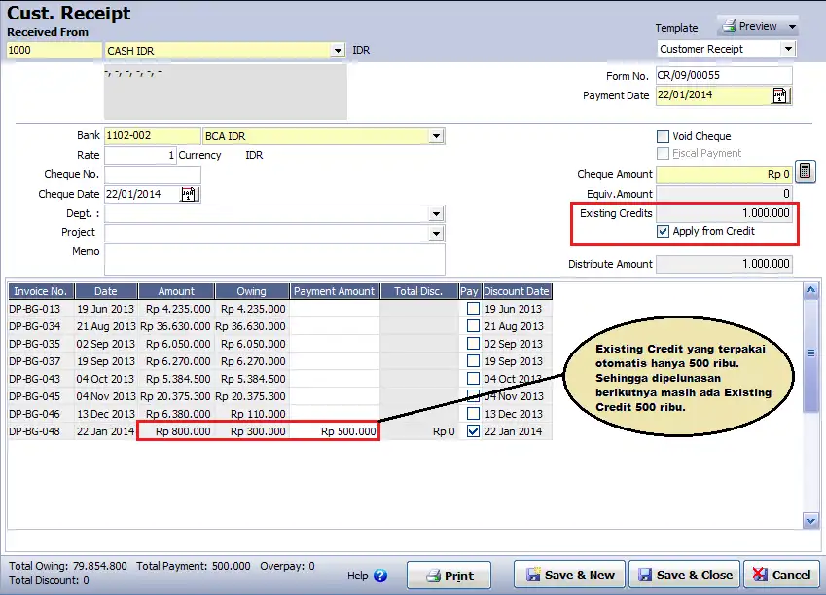Click the Rate input field

[140, 155]
